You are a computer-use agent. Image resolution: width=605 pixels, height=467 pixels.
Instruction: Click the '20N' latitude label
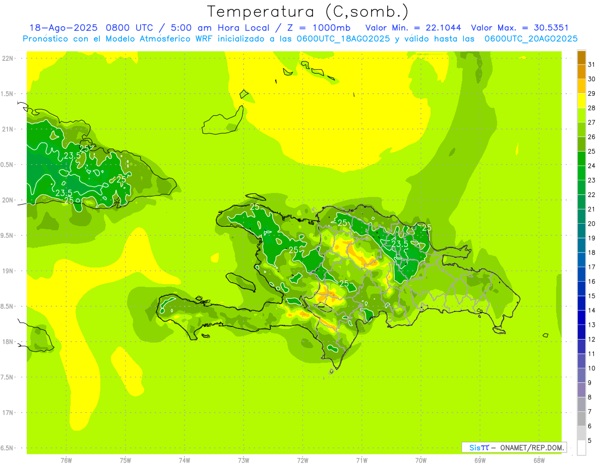9,200
